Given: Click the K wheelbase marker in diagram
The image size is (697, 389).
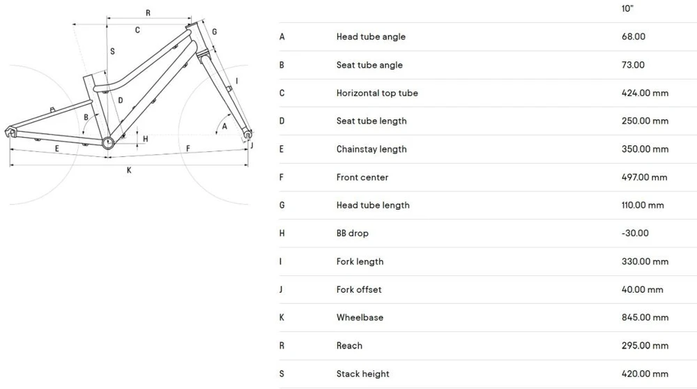Looking at the screenshot, I should 129,170.
